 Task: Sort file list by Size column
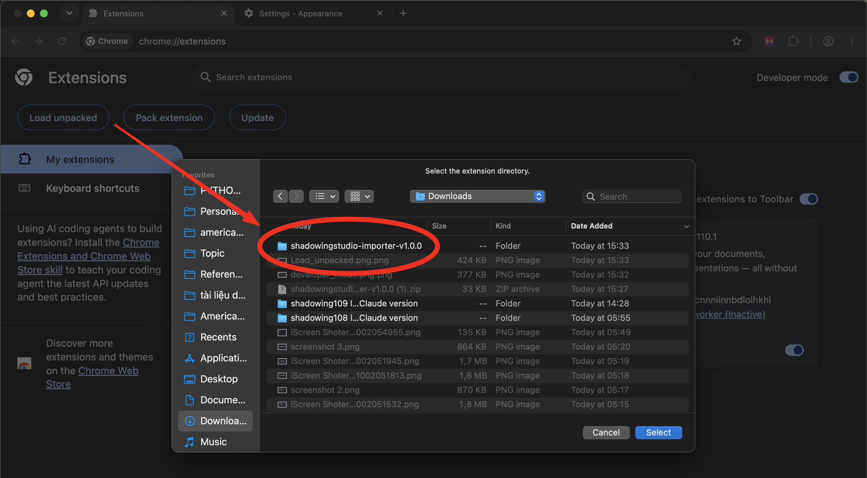(x=439, y=226)
